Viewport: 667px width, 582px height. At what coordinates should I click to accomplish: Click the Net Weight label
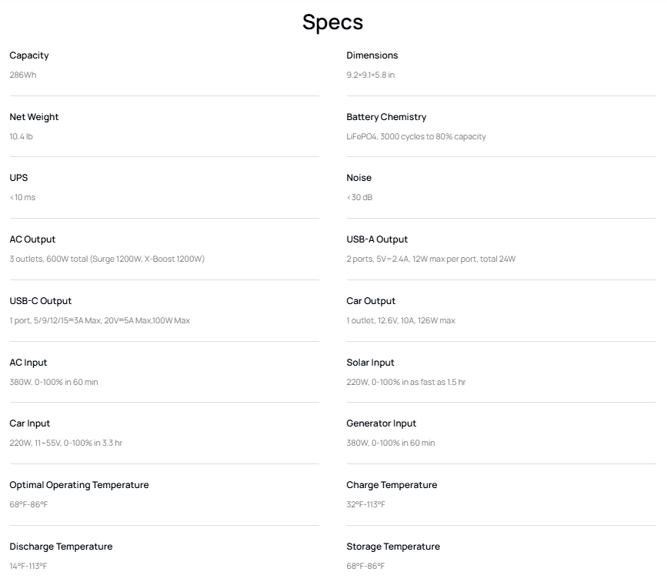(x=34, y=117)
